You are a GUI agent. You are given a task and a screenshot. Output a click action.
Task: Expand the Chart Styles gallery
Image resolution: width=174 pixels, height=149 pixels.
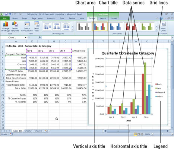click(156, 30)
